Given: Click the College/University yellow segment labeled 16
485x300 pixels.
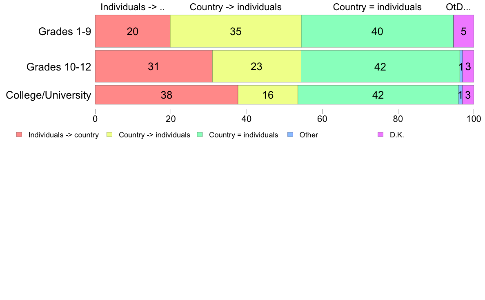Looking at the screenshot, I should [268, 95].
